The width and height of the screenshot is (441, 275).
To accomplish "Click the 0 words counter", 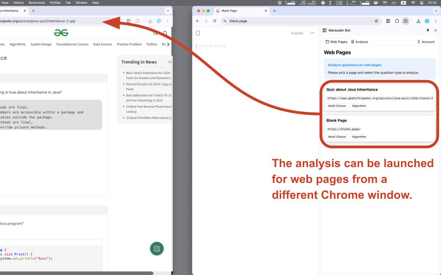I will pyautogui.click(x=297, y=33).
